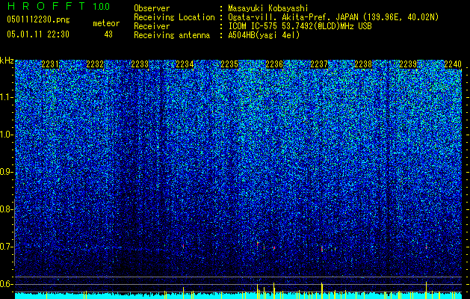Click the 2233 time marker
Image resolution: width=470 pixels, height=299 pixels.
point(140,64)
